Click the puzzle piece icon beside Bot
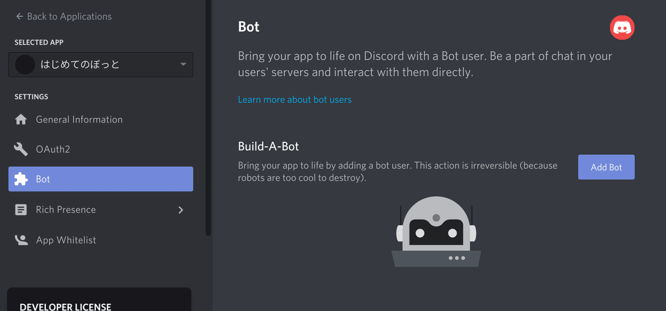The image size is (666, 311). [21, 179]
